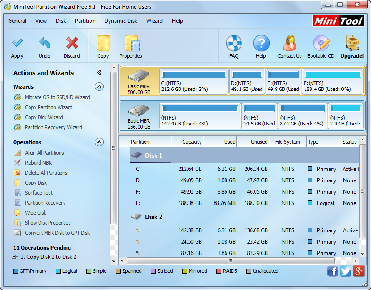Click the Align All Partitions icon
This screenshot has width=371, height=290.
(17, 153)
